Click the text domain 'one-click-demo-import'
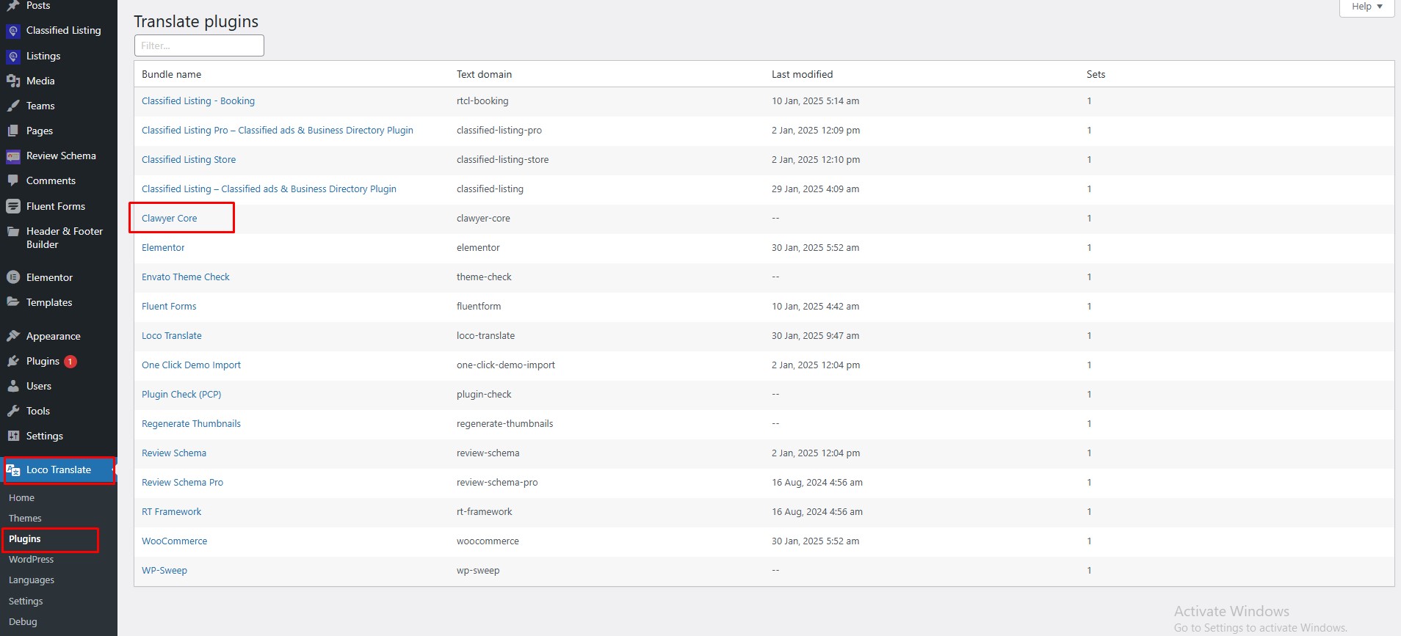This screenshot has height=636, width=1401. 506,365
